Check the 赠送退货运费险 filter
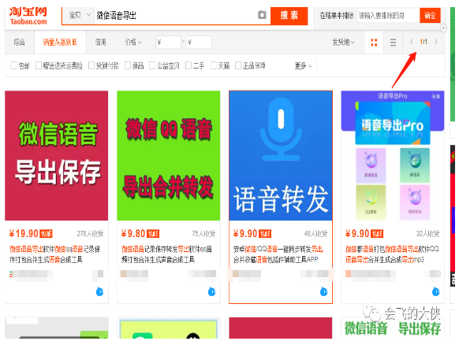This screenshot has width=459, height=341. (39, 65)
